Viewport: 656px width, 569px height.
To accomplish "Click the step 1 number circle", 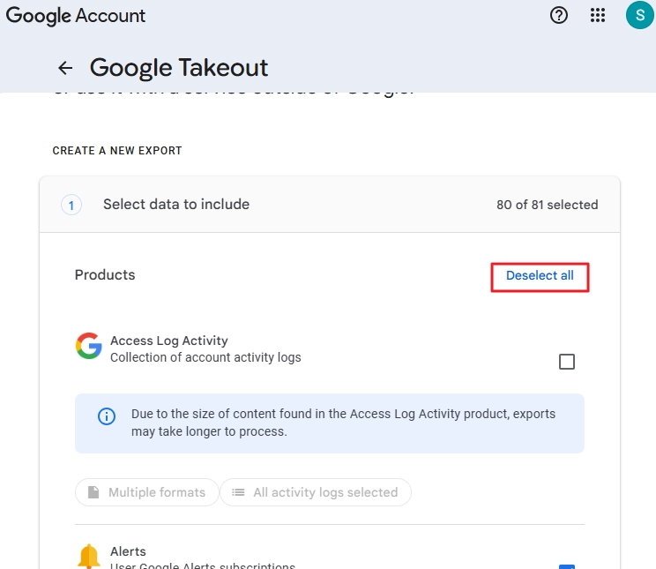I will [71, 206].
